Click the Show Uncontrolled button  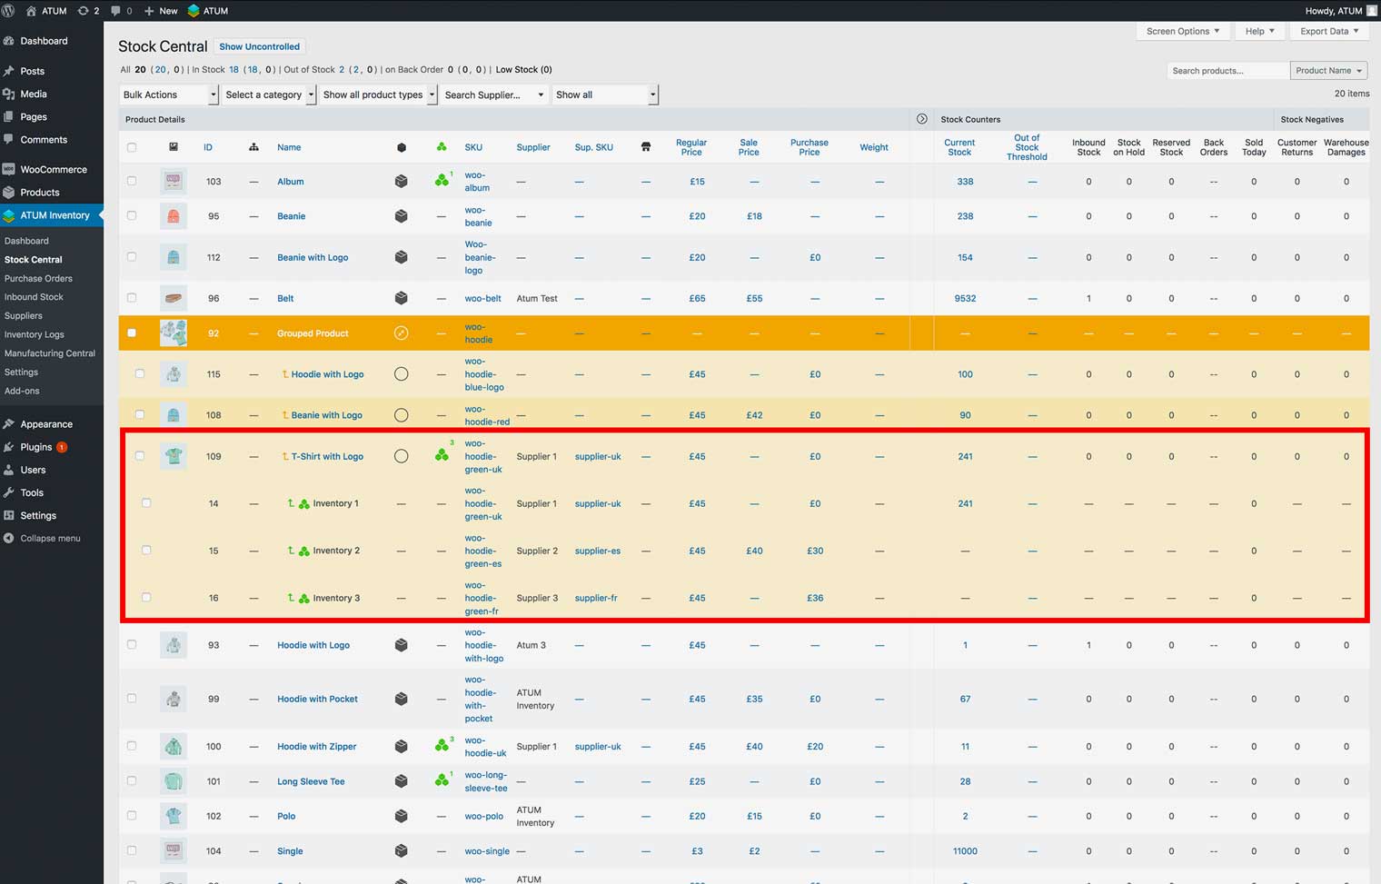pyautogui.click(x=259, y=46)
